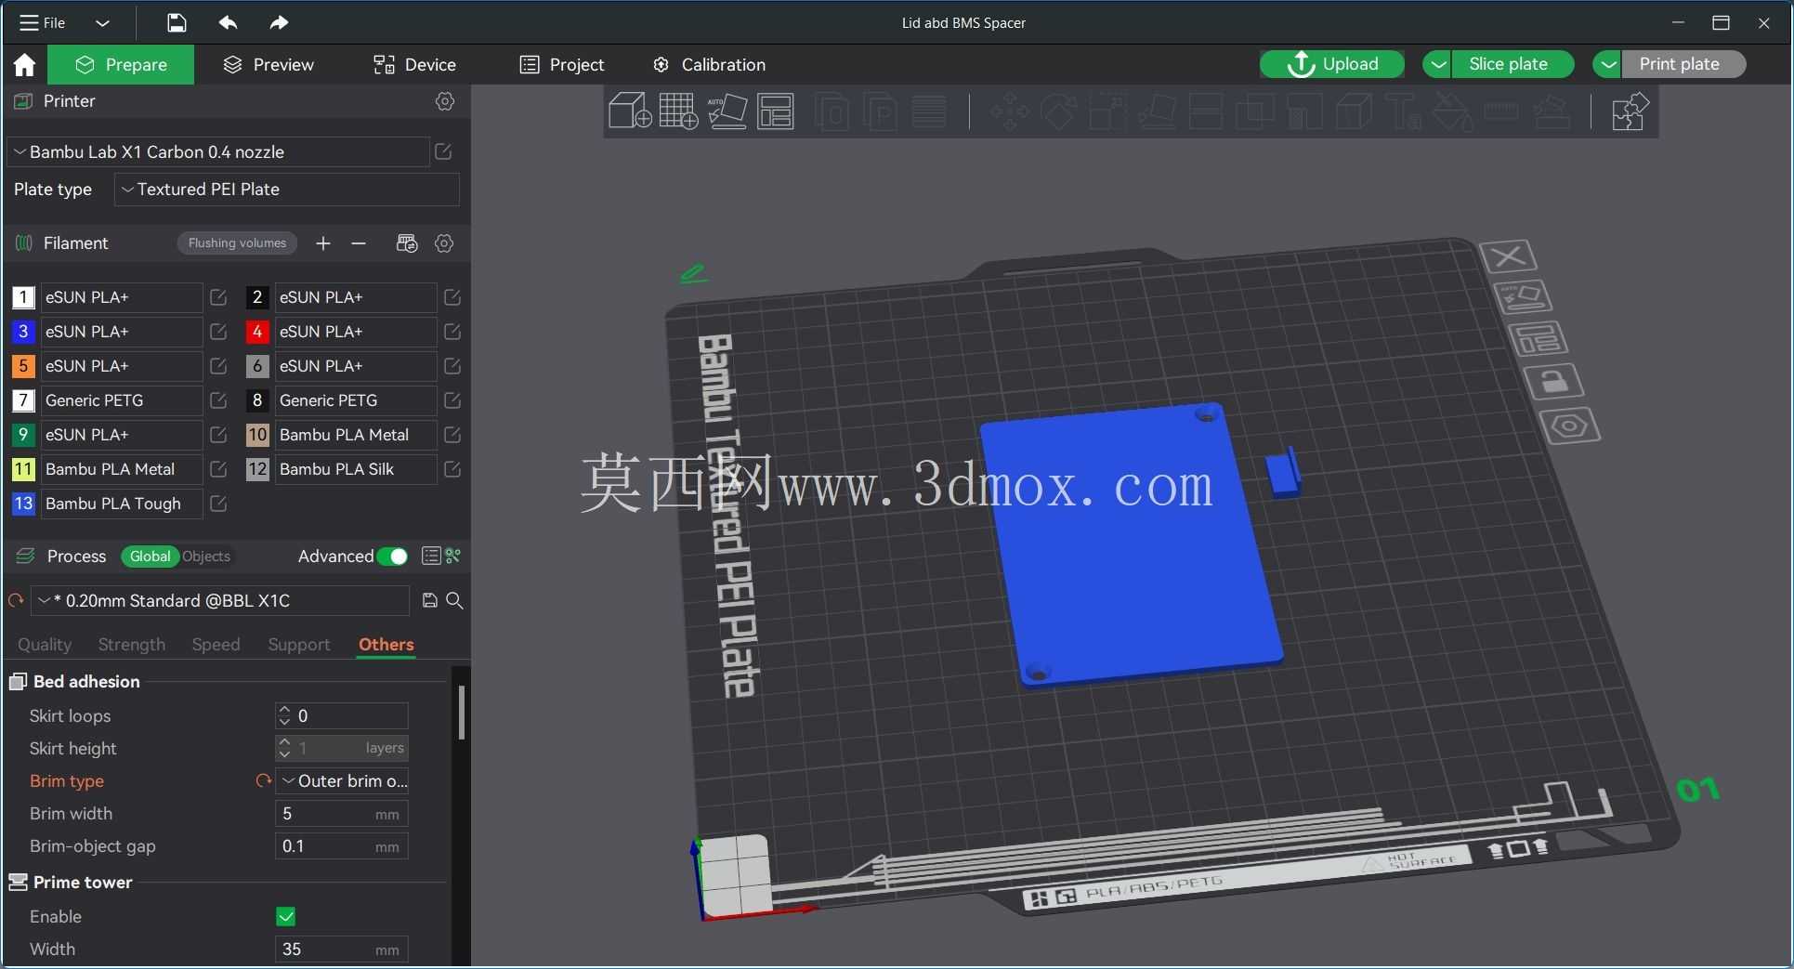Open the assembly view icon in toolbar

pos(1630,111)
